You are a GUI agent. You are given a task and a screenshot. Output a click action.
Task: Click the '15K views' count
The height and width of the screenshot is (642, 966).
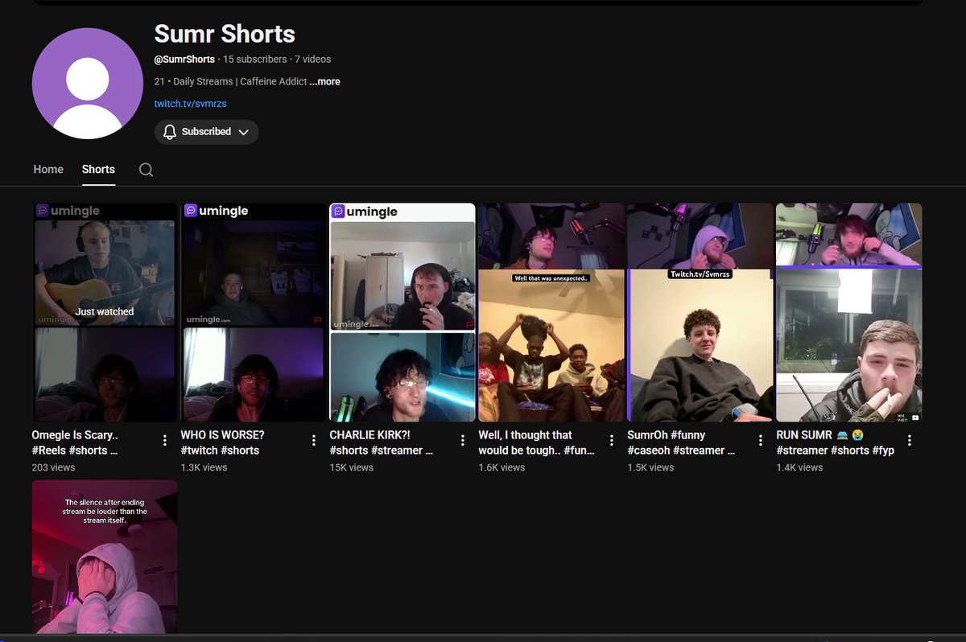click(352, 467)
